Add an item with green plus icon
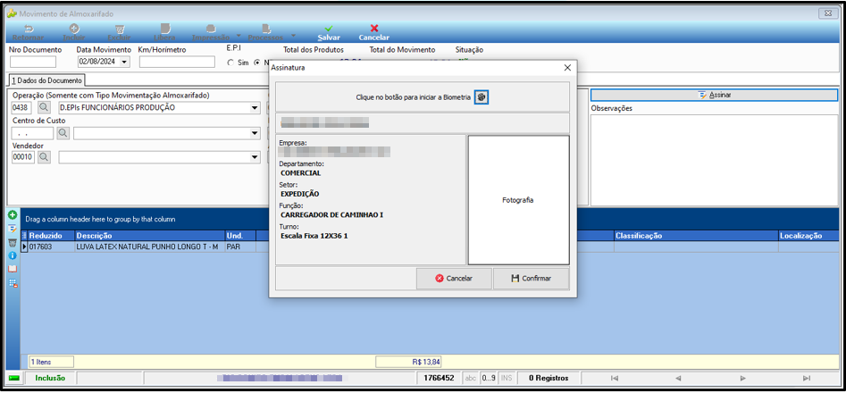Screen dimensions: 846x393 (13, 215)
